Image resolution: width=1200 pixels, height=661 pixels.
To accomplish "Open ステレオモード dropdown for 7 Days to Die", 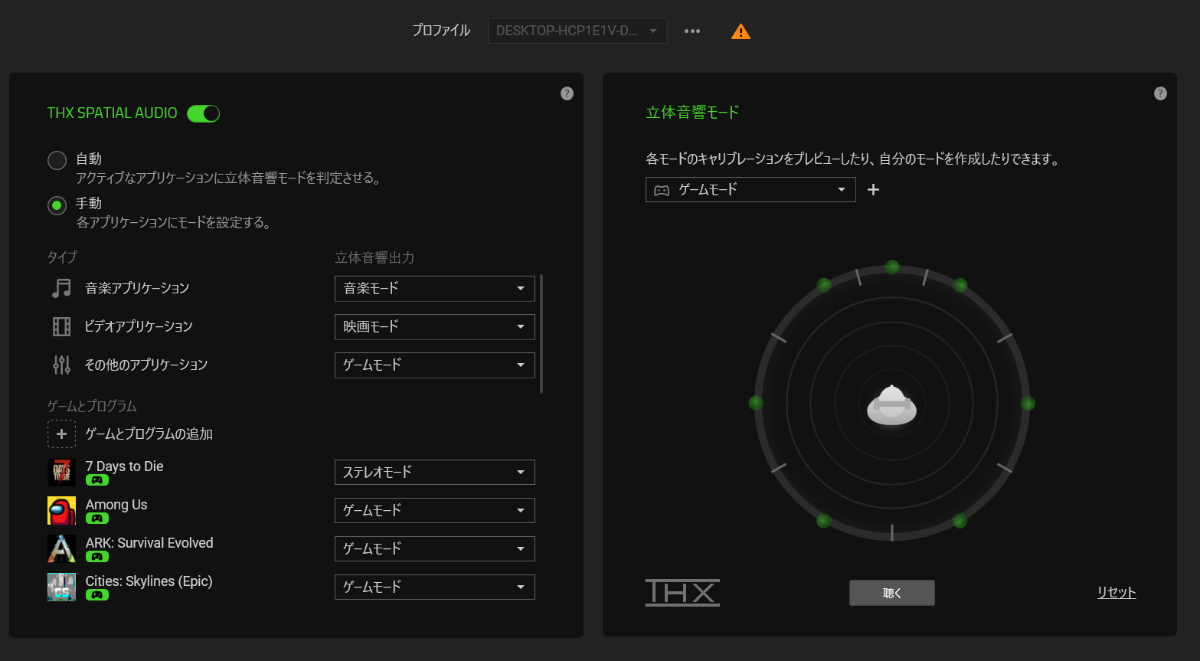I will [x=435, y=473].
